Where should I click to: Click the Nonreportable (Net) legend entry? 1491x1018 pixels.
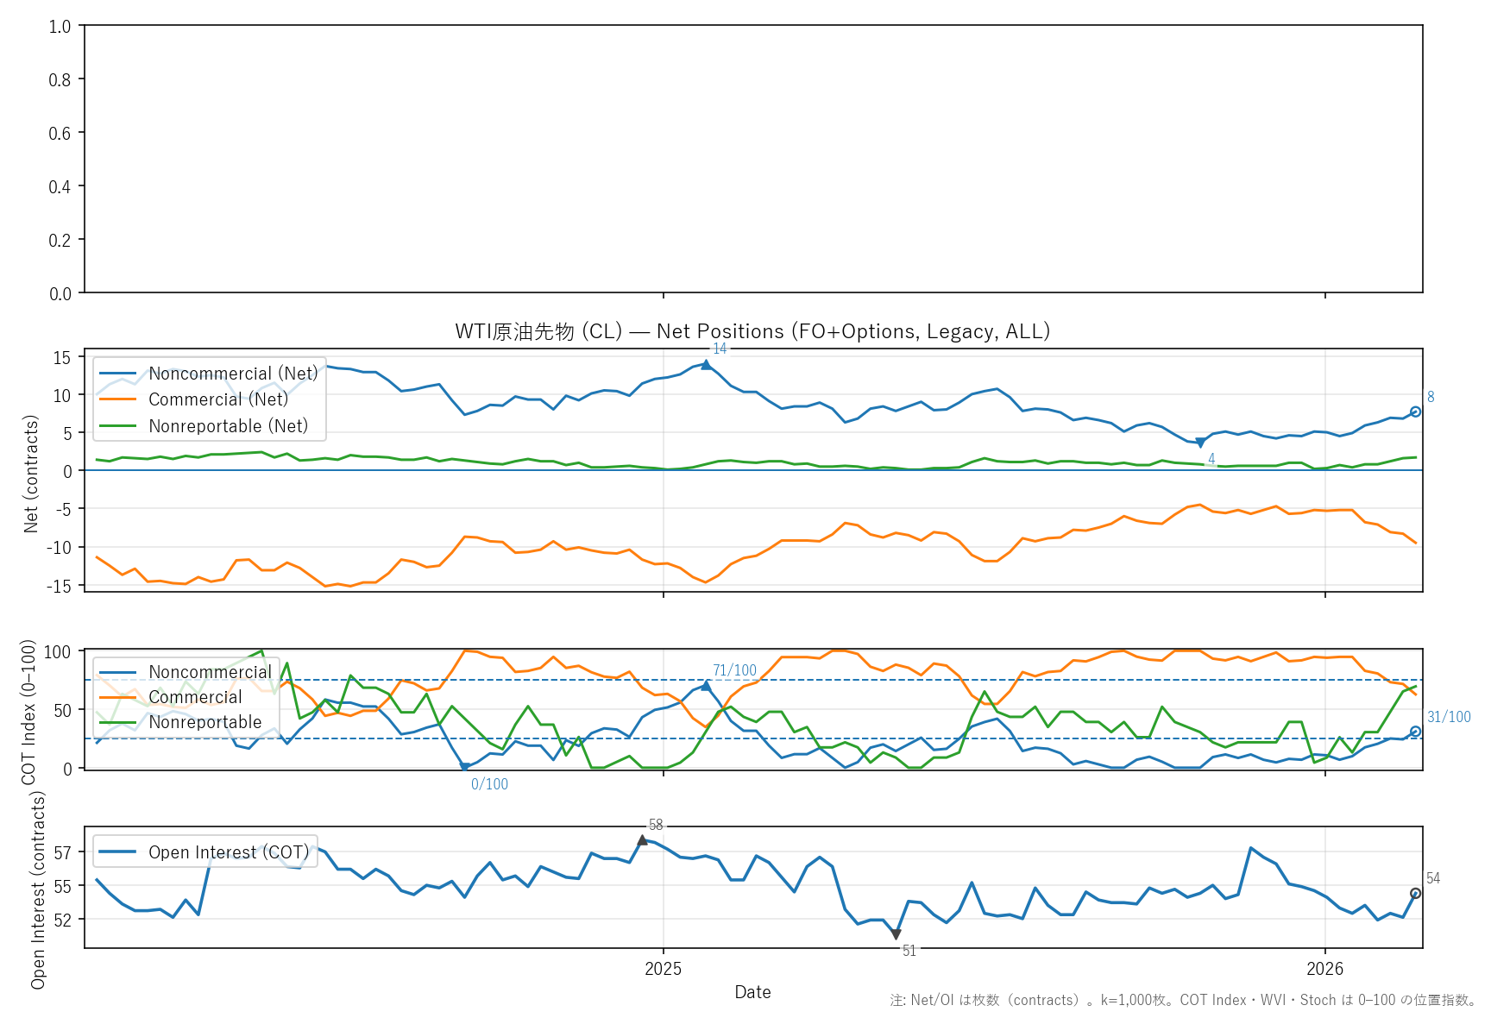pyautogui.click(x=228, y=426)
